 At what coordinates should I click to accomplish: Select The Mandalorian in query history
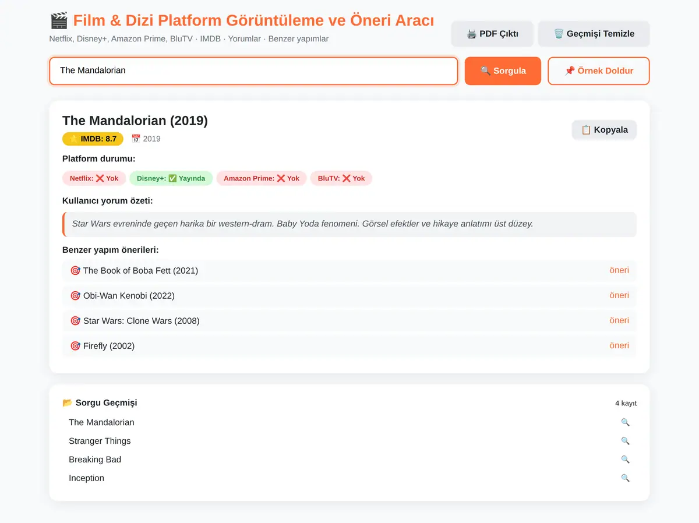click(x=101, y=422)
